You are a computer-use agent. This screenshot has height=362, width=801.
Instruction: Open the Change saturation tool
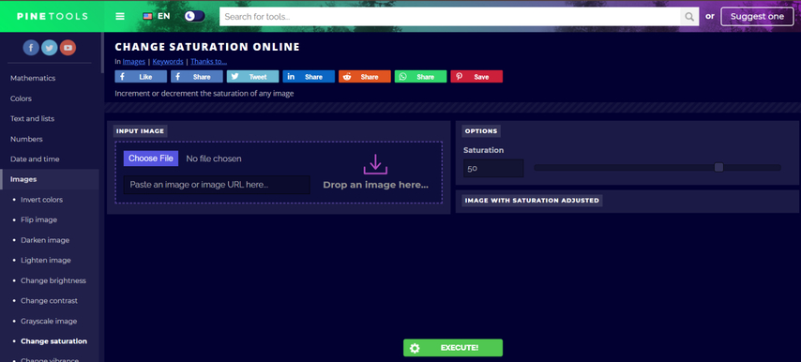click(x=53, y=341)
